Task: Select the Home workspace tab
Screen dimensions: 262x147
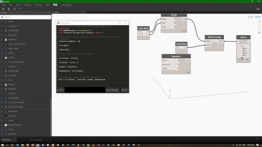Action: 69,12
